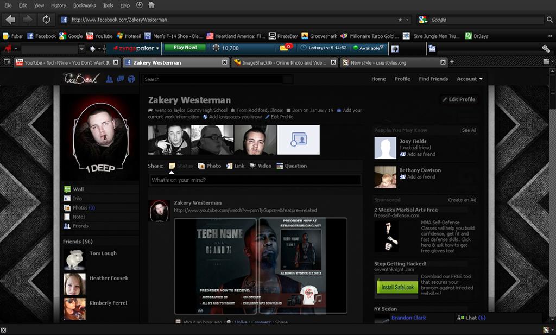Click the Question share icon

[x=280, y=166]
